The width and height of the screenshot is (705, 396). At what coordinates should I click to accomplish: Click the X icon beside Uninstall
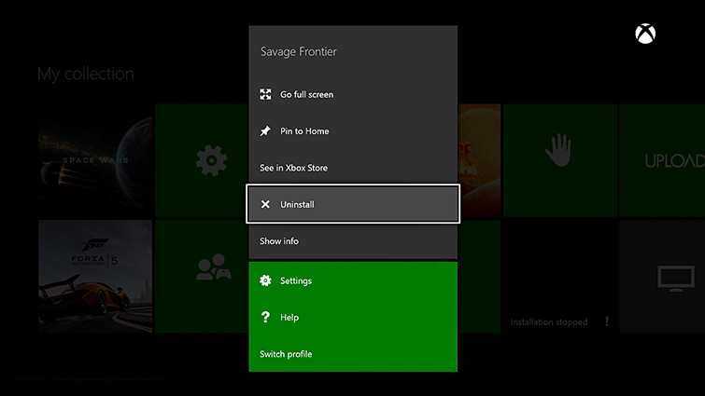[x=266, y=204]
